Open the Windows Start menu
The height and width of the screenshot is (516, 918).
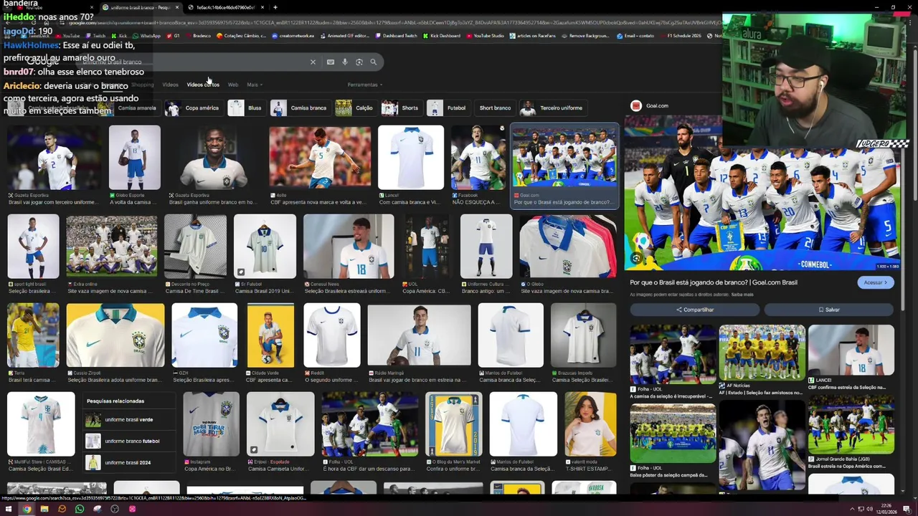tap(9, 509)
